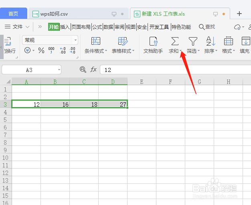
Task: Switch to the 审阅 ribbon tab
Action: [119, 27]
